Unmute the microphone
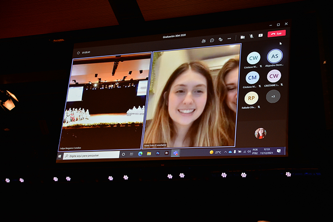This screenshot has width=333, height=222. point(251,36)
